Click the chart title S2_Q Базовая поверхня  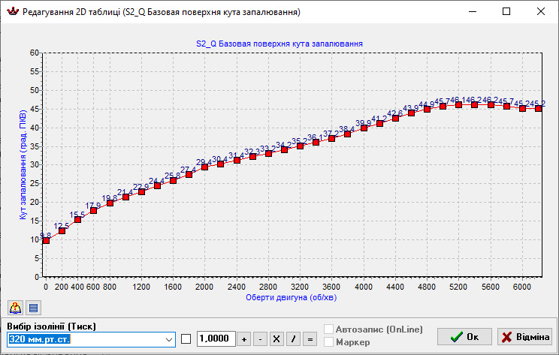pyautogui.click(x=279, y=44)
